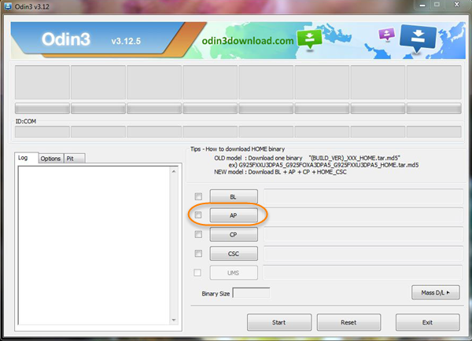Tick the BL file checkbox
The height and width of the screenshot is (341, 472).
(198, 196)
